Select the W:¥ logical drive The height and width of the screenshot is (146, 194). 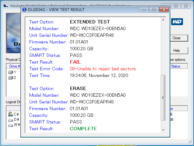[x=14, y=125]
